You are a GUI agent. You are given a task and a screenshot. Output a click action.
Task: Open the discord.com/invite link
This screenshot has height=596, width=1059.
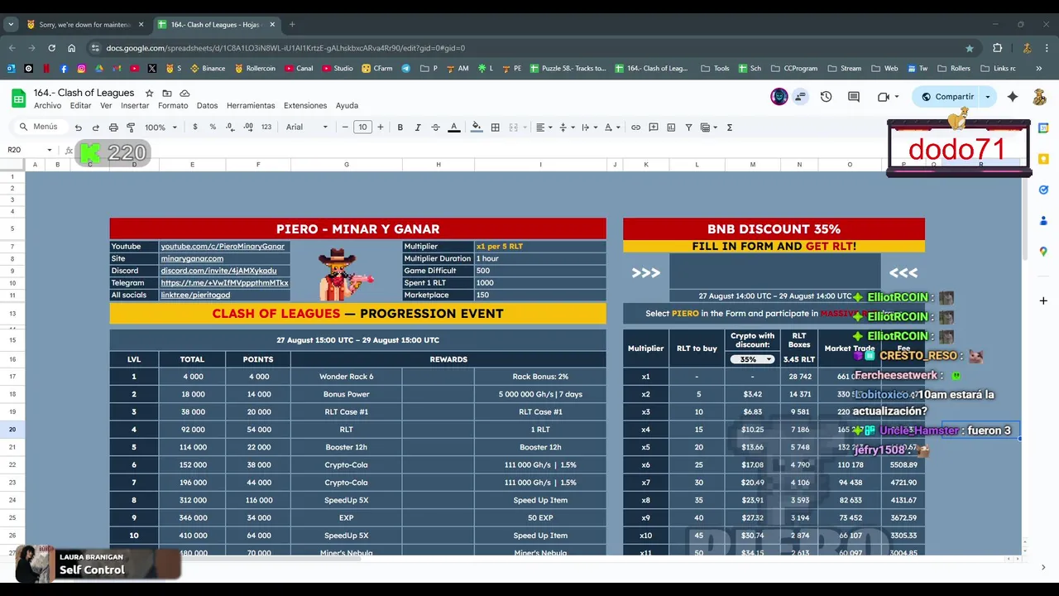coord(218,271)
